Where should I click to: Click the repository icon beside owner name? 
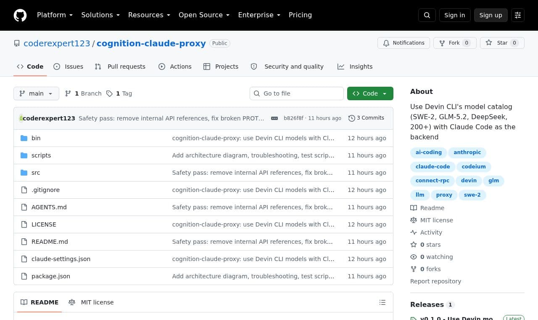pyautogui.click(x=17, y=43)
